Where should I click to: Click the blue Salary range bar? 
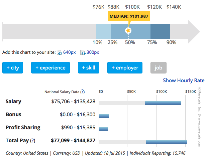pos(163,103)
